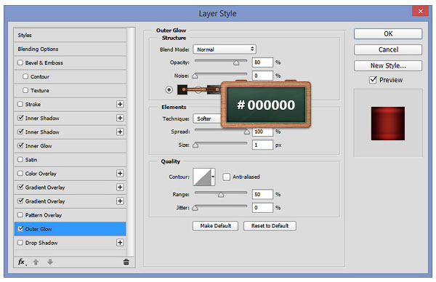
Task: Uncheck the Preview checkbox
Action: (373, 80)
